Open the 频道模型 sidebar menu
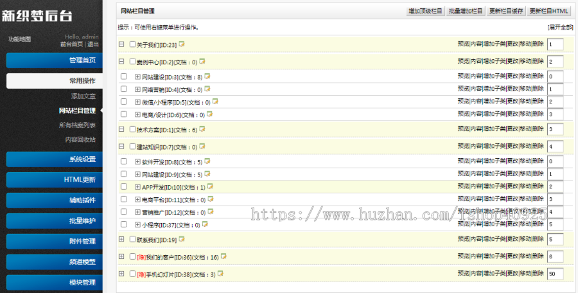 (55, 262)
